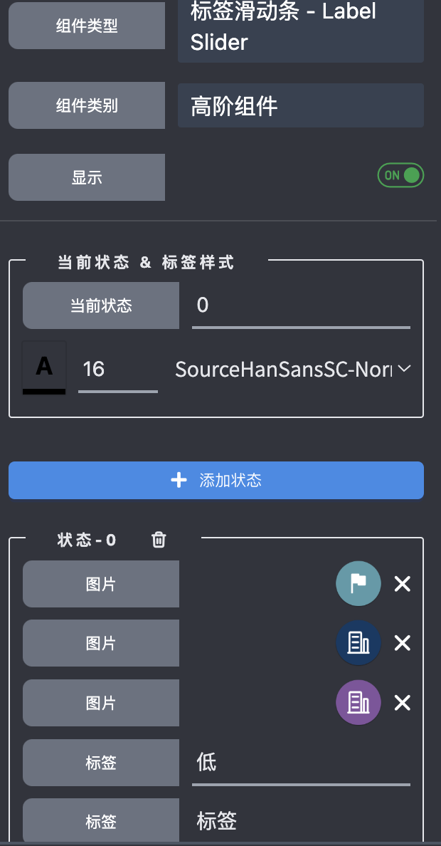
Task: Select the black color swatch under the A
Action: pos(43,390)
